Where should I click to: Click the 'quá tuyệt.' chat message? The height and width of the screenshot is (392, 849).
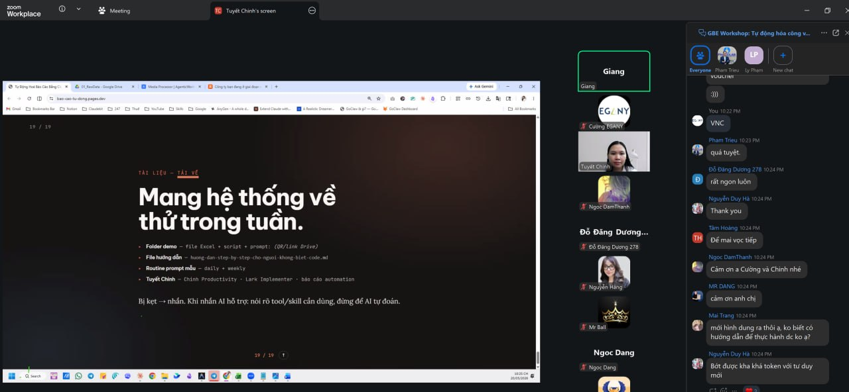[x=726, y=152]
